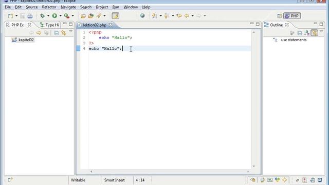
Task: Select use statements in Outline
Action: [x=294, y=40]
